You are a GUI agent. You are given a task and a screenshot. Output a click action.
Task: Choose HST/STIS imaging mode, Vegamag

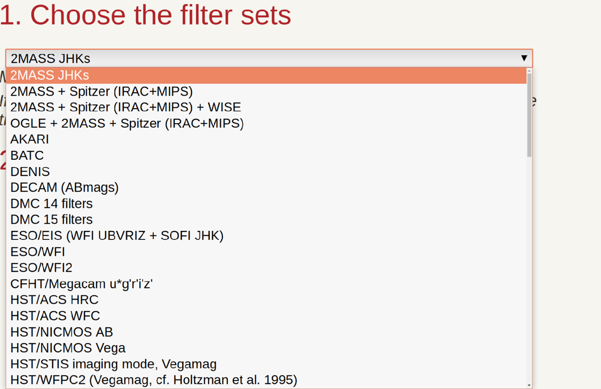114,364
